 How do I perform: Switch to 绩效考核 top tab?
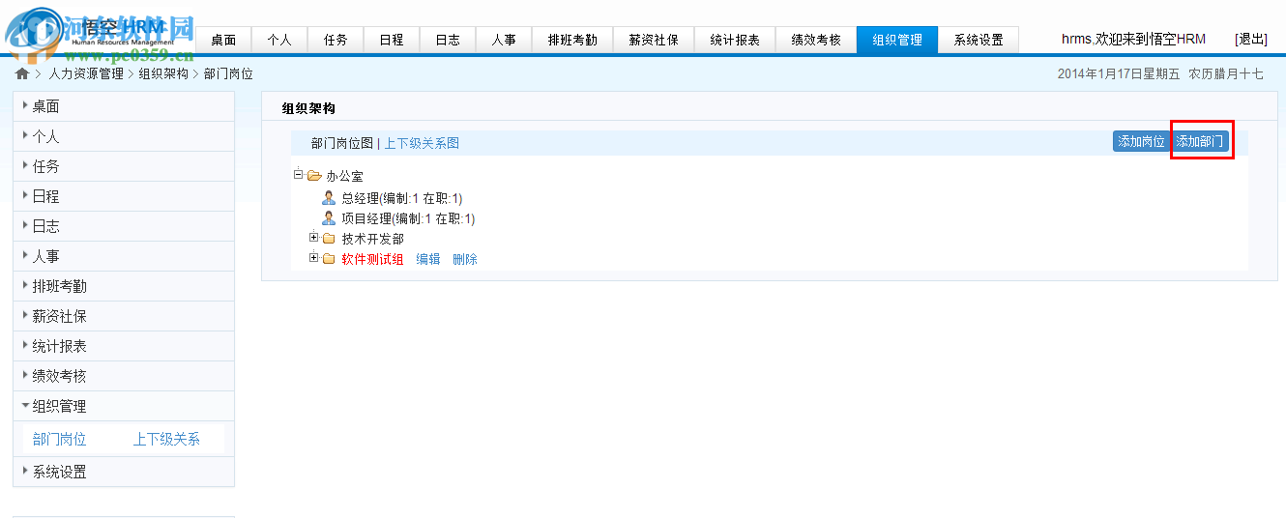[816, 41]
